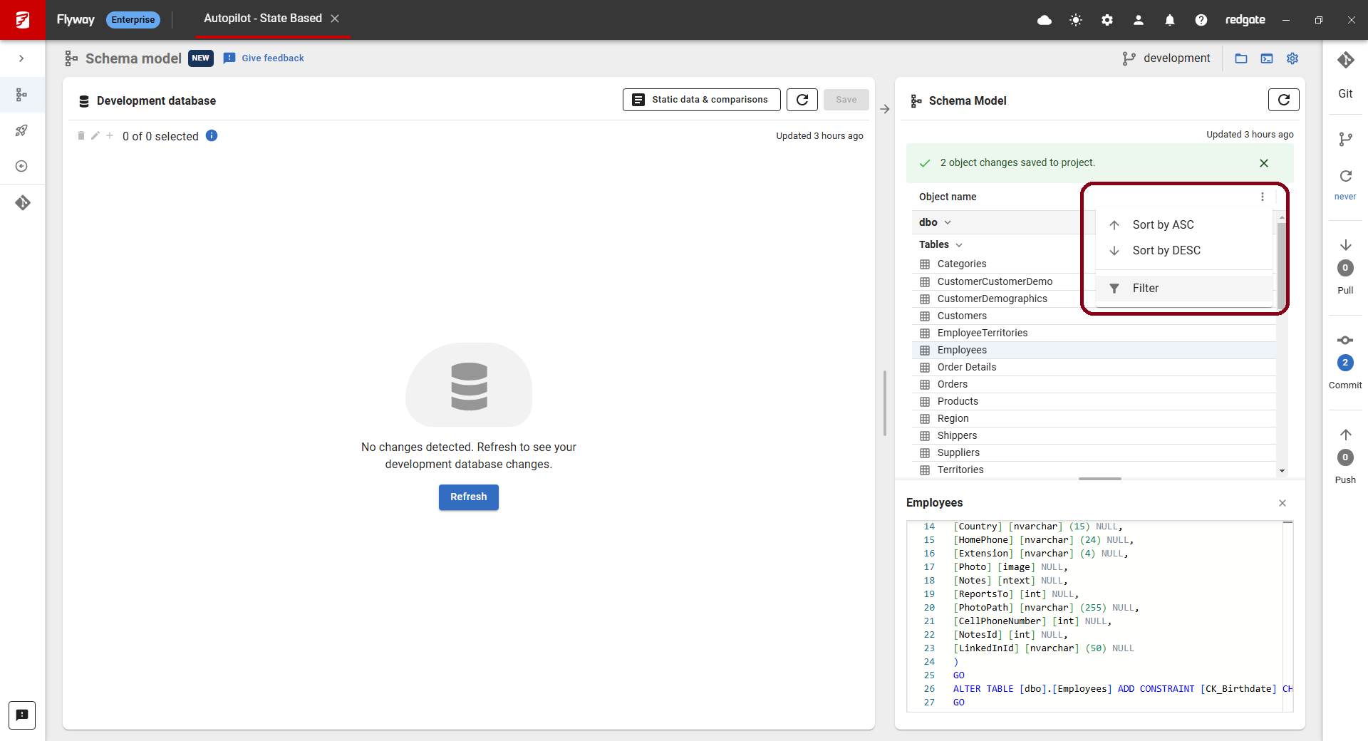Toggle light/dark theme sun icon
Viewport: 1368px width, 741px height.
[1076, 20]
